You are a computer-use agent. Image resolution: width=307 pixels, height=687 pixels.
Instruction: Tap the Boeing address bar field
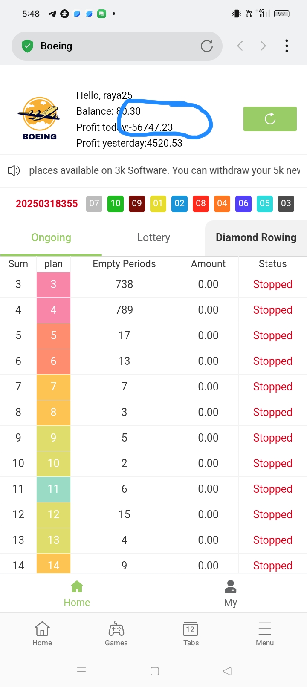coord(115,46)
